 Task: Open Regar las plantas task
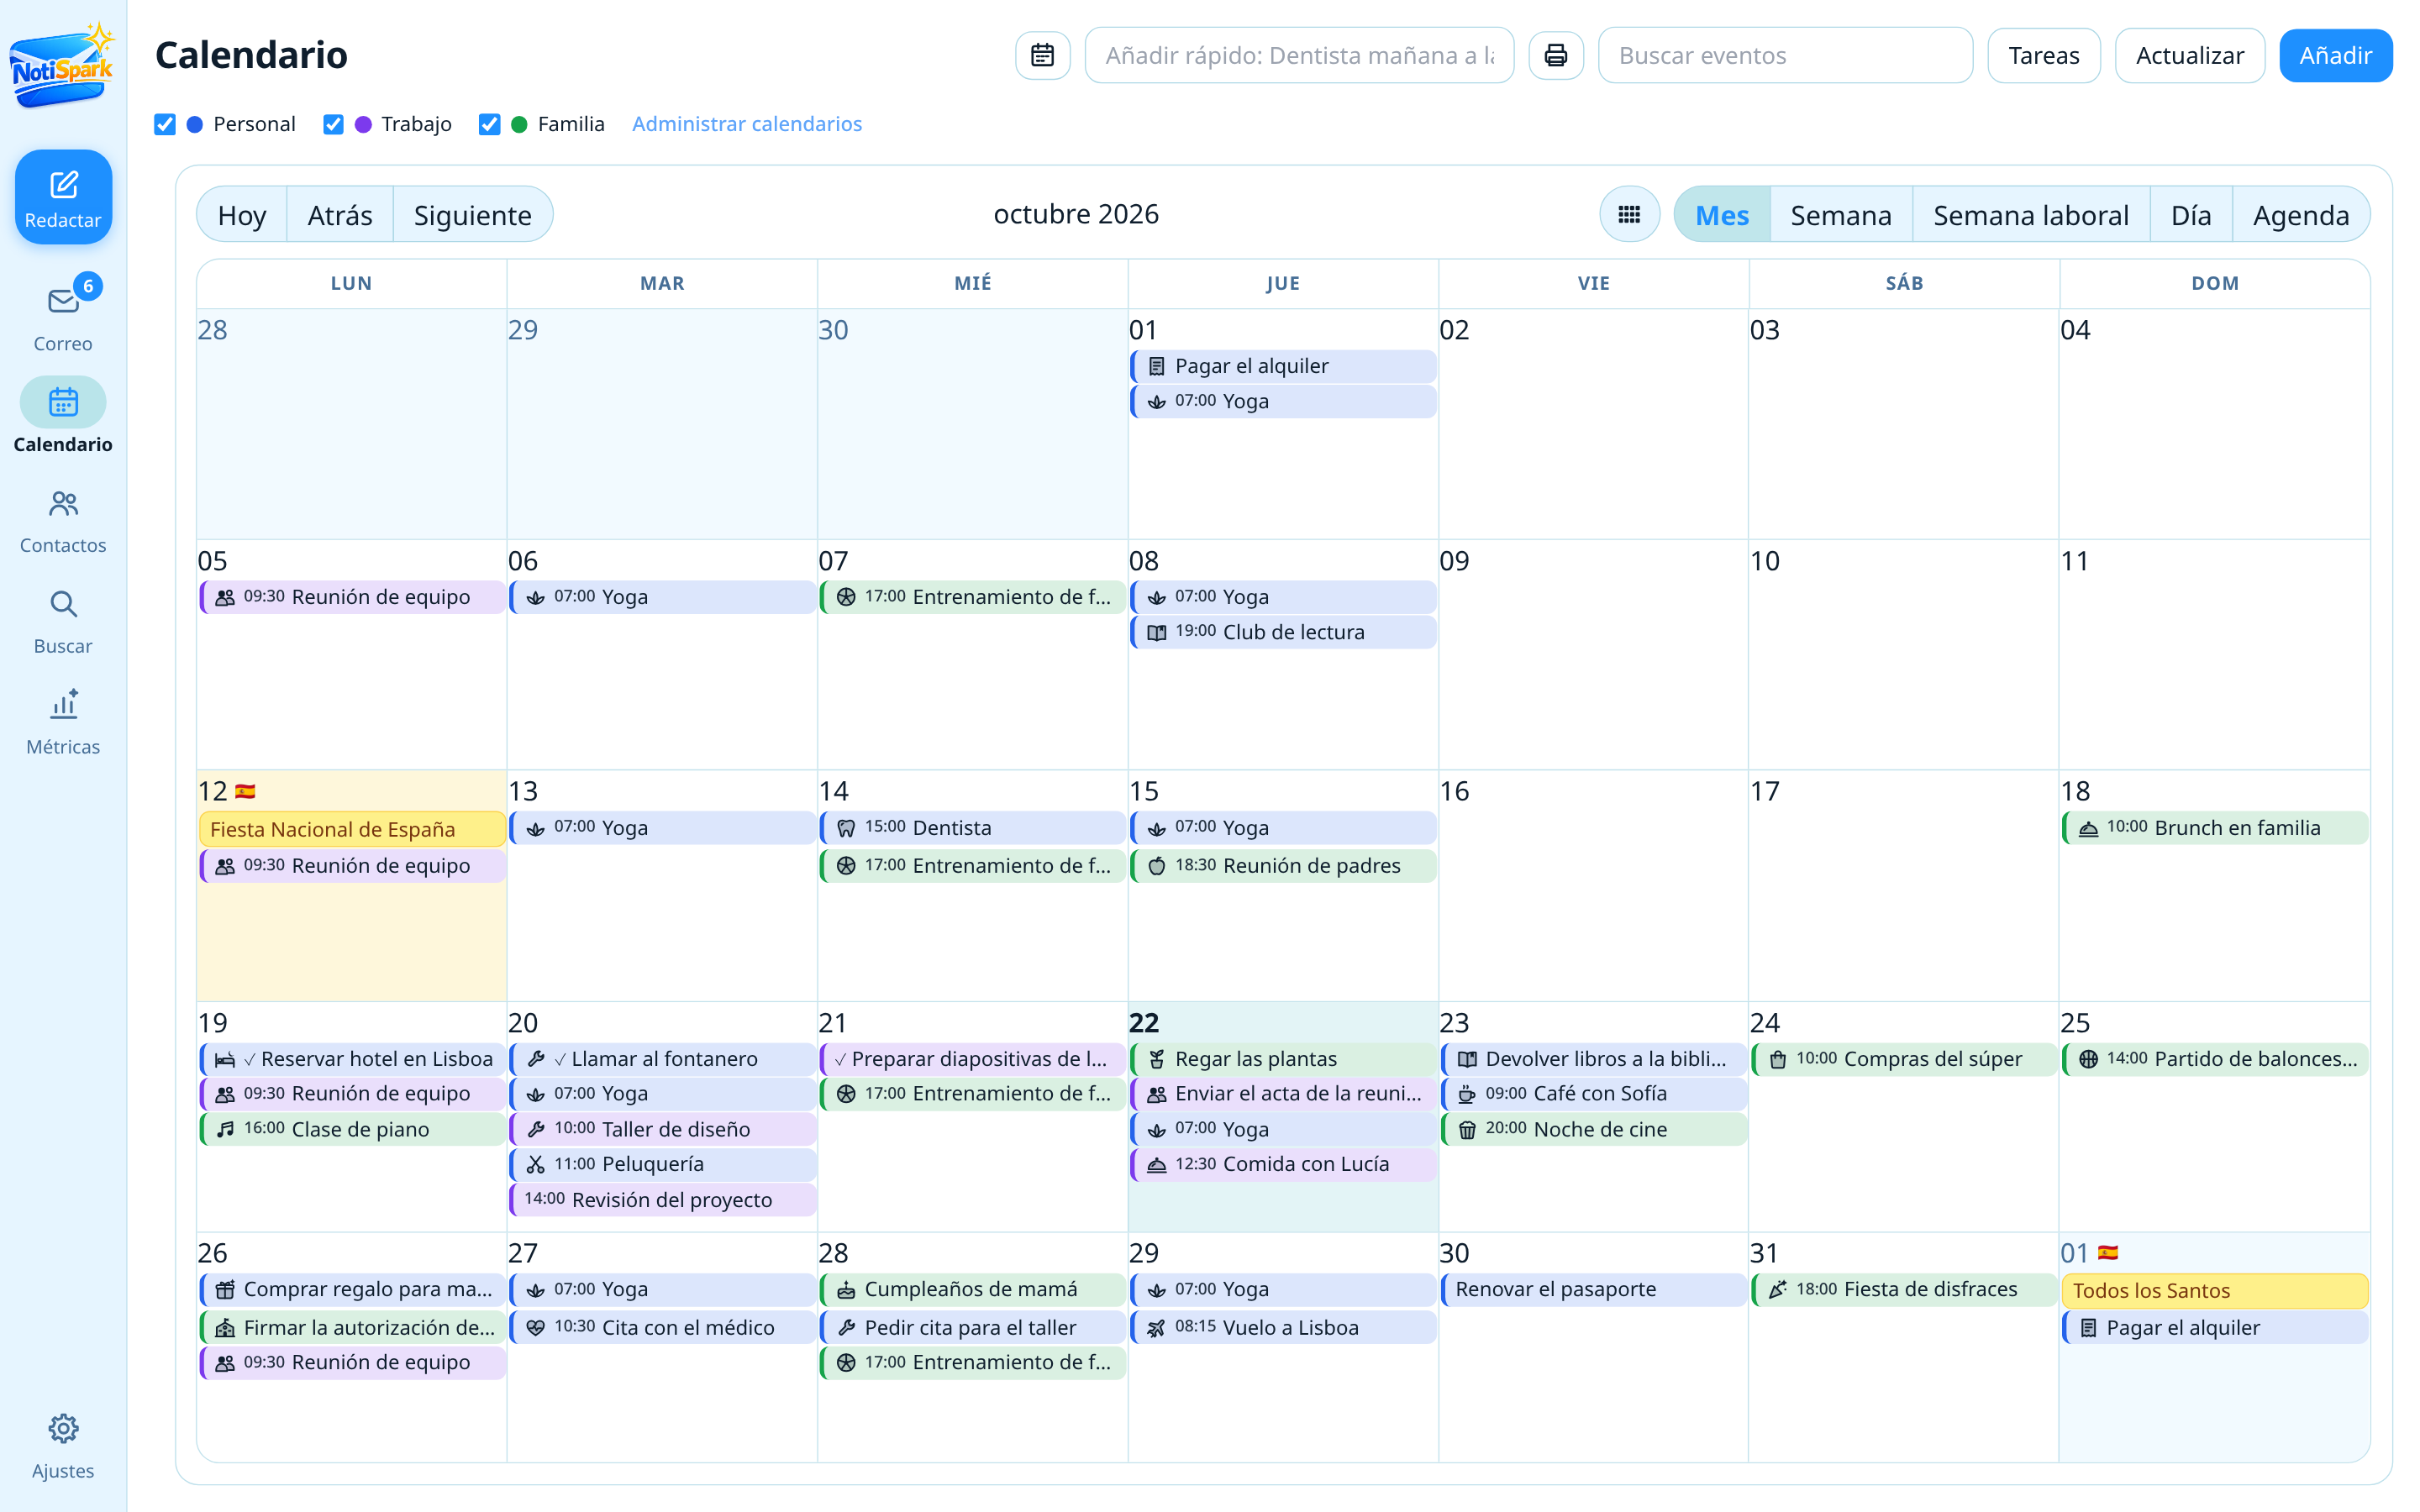click(x=1283, y=1059)
